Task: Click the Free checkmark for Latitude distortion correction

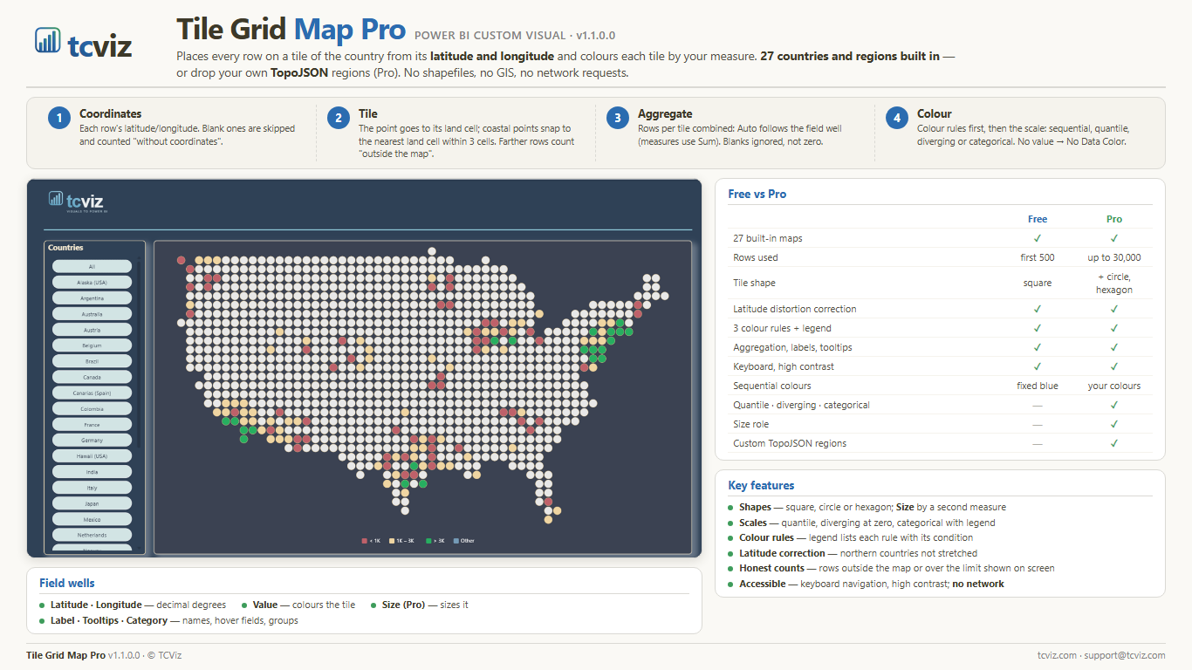Action: [1038, 309]
